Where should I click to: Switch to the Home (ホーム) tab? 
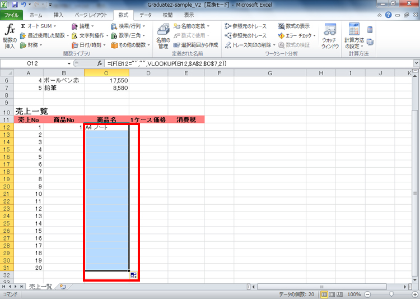[x=36, y=15]
